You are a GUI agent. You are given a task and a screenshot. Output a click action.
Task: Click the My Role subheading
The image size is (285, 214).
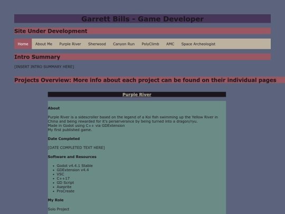pyautogui.click(x=55, y=200)
